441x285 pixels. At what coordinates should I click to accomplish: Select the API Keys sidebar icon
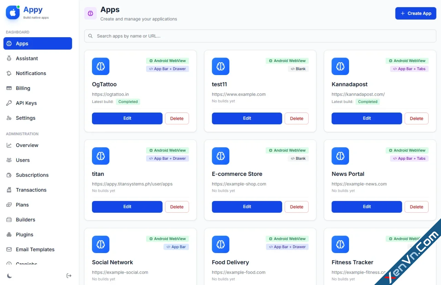click(9, 103)
